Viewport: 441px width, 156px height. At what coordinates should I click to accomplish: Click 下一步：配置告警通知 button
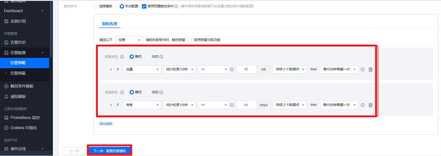coord(110,151)
